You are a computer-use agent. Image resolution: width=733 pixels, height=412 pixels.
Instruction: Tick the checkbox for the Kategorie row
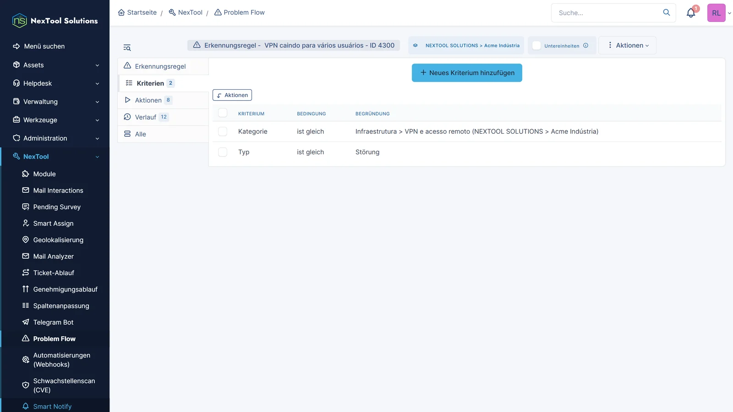pyautogui.click(x=223, y=131)
